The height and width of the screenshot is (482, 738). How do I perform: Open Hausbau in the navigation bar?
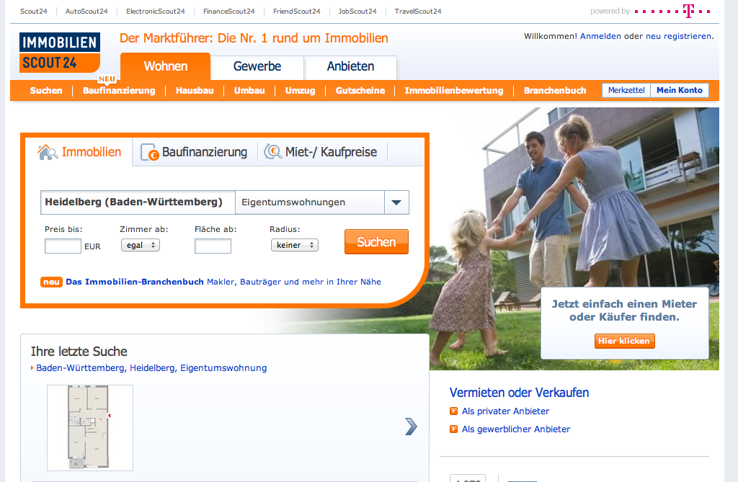[195, 90]
